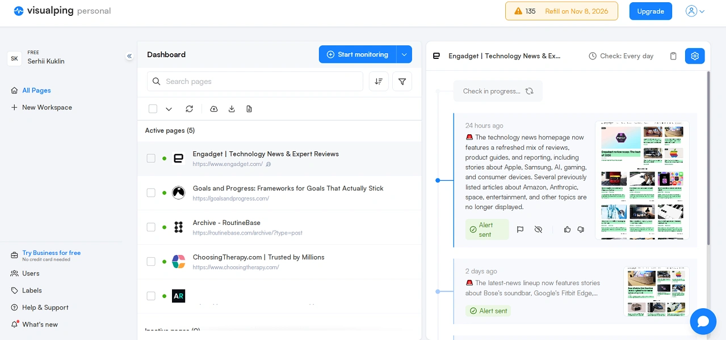Tick the select-all pages checkbox
Image resolution: width=726 pixels, height=340 pixels.
(153, 109)
